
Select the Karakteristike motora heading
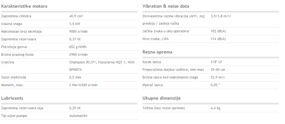point(24,6)
